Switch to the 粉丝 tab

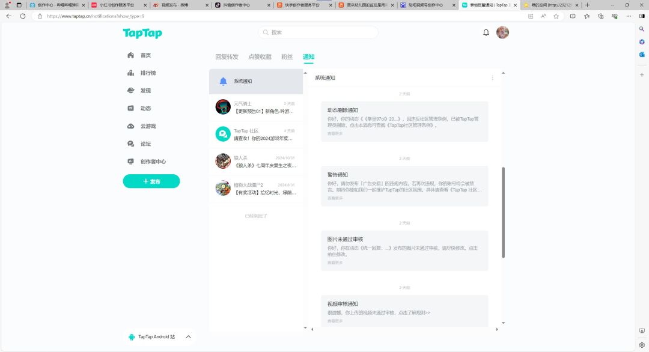(x=287, y=56)
